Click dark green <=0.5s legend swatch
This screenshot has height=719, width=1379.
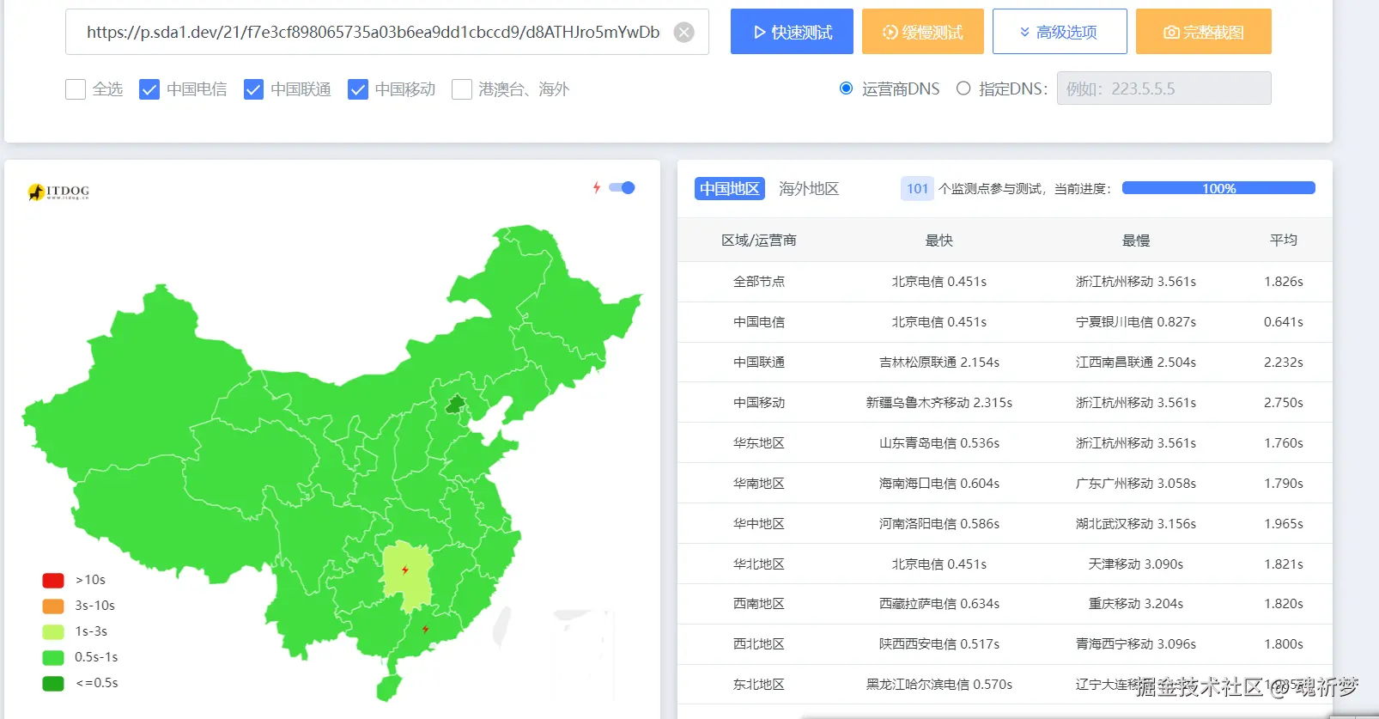tap(53, 683)
